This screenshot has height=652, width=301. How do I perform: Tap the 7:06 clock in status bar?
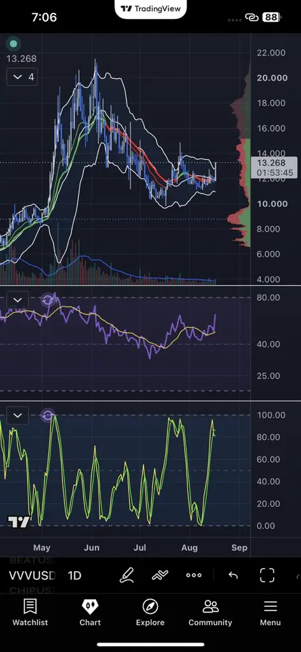point(44,17)
